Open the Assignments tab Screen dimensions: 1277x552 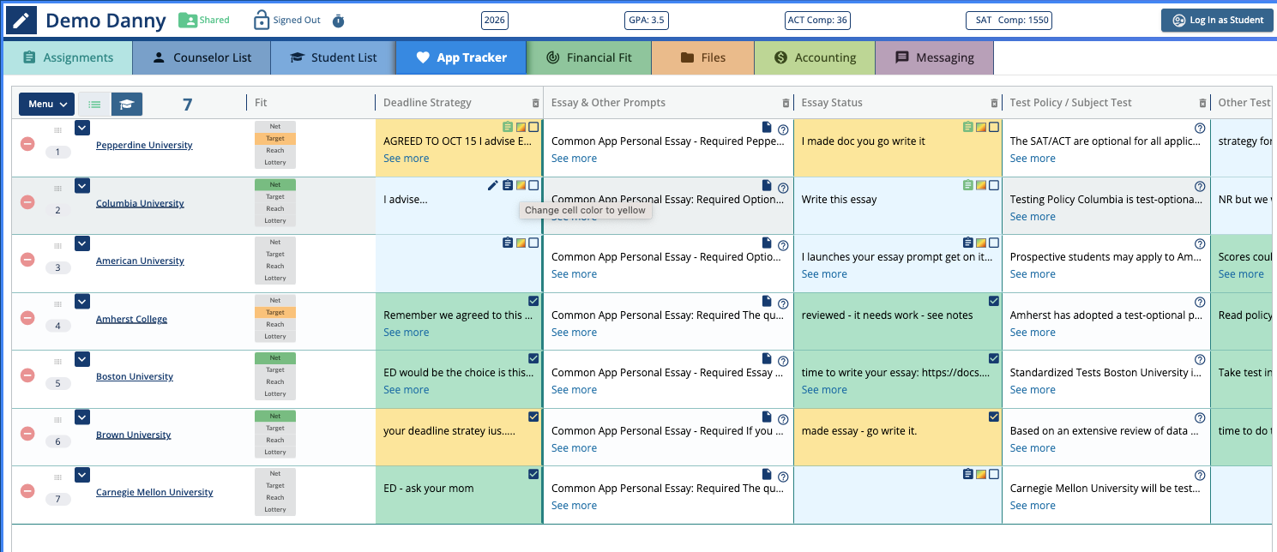[x=68, y=57]
